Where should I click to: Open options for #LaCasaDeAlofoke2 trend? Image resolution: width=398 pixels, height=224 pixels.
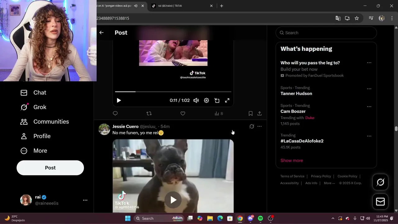pos(369,136)
